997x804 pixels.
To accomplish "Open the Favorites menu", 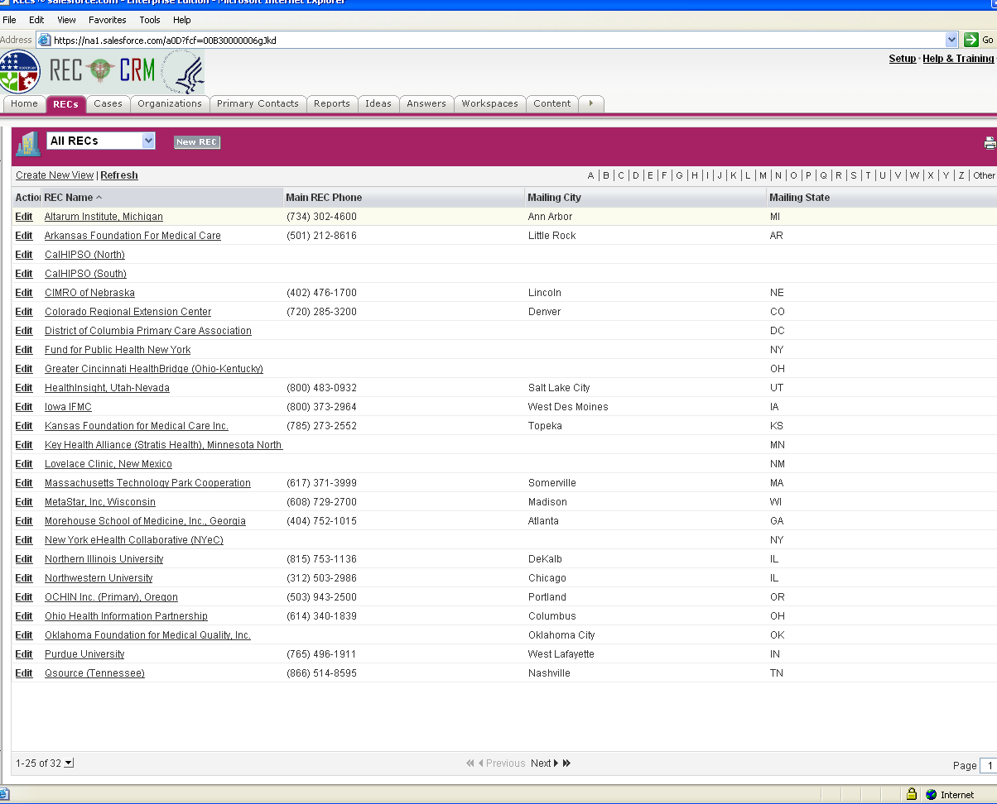I will [107, 20].
